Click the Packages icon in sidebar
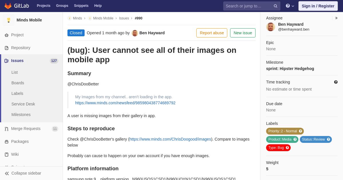Screen dimensions: 343x180 click(7, 142)
